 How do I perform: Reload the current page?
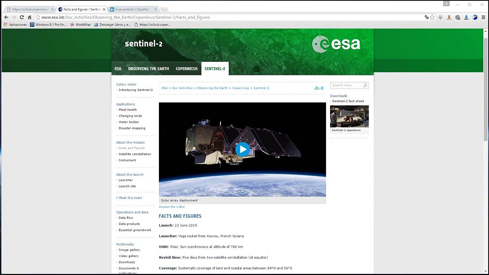coord(22,17)
